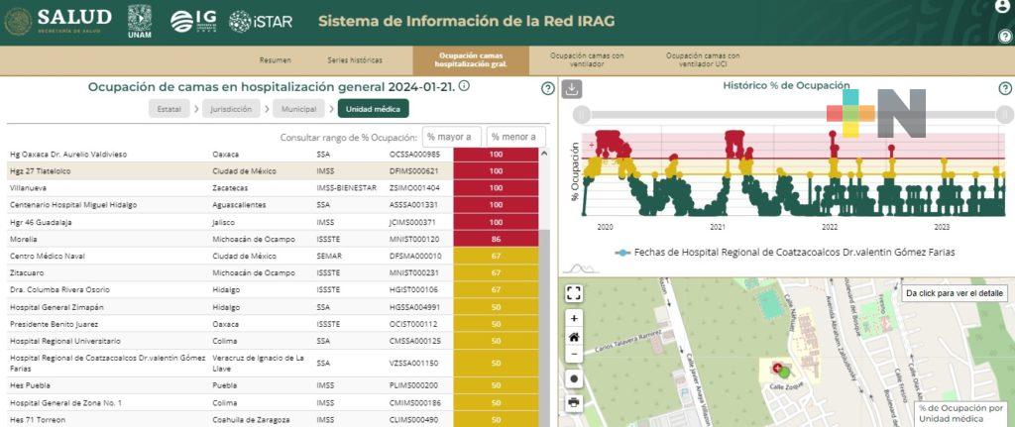
Task: Focus the % mayor a input field
Action: 452,137
